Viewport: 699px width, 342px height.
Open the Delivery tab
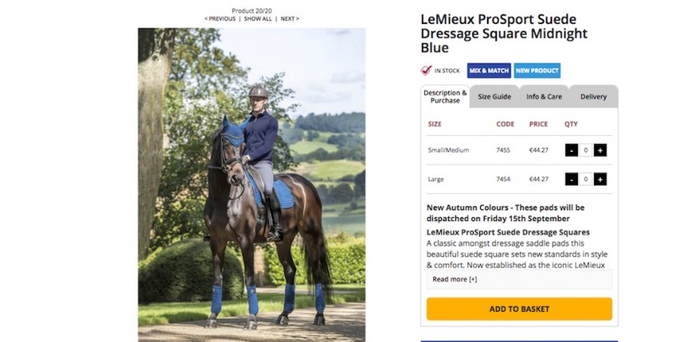(593, 97)
